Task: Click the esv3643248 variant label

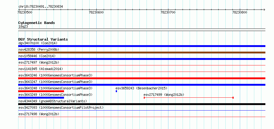Action: click(x=55, y=88)
